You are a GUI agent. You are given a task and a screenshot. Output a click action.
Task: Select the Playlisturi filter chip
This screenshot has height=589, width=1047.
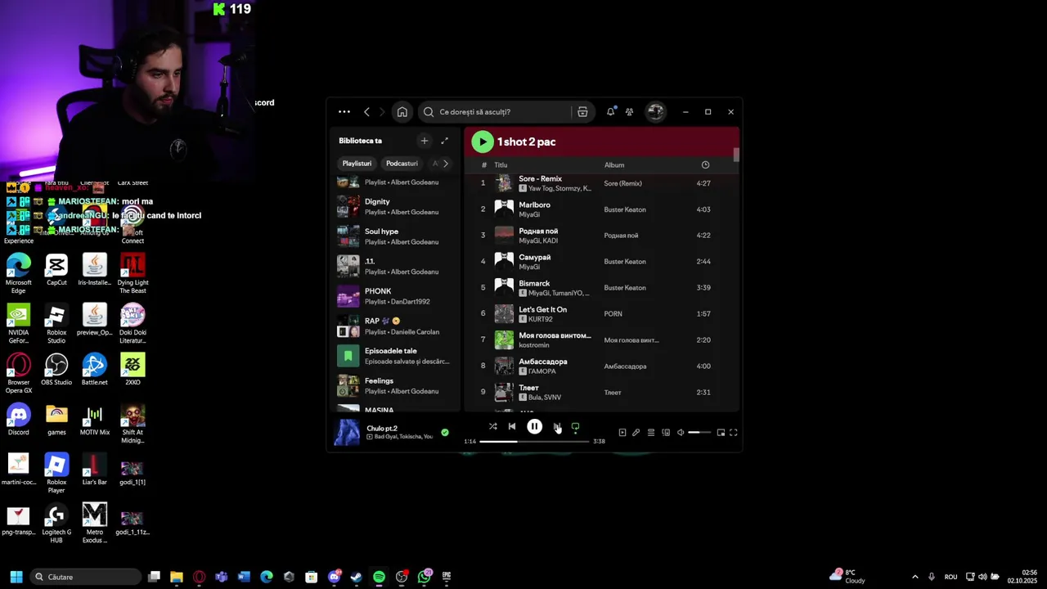[x=357, y=164]
